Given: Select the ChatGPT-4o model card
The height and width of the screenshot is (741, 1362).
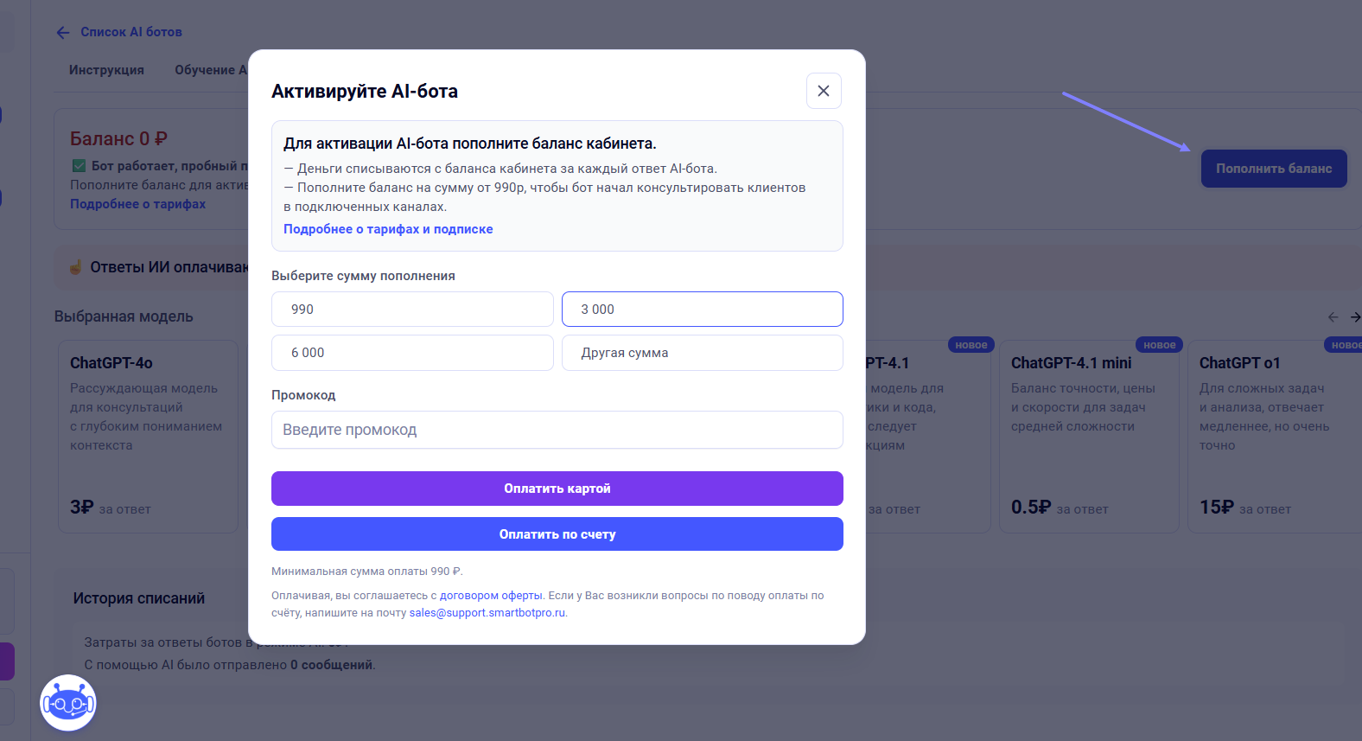Looking at the screenshot, I should 148,436.
